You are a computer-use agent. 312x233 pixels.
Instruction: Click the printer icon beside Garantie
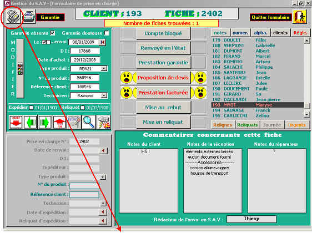tap(29, 17)
